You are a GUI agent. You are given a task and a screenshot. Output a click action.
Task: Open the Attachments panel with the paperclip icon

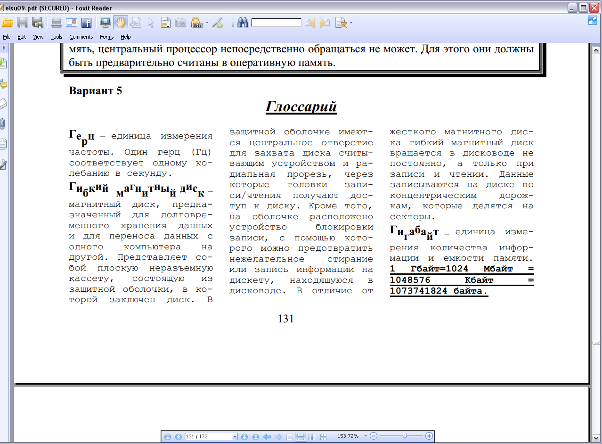[3, 123]
